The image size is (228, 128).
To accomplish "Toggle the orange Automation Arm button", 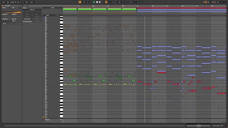I will coord(106,2).
